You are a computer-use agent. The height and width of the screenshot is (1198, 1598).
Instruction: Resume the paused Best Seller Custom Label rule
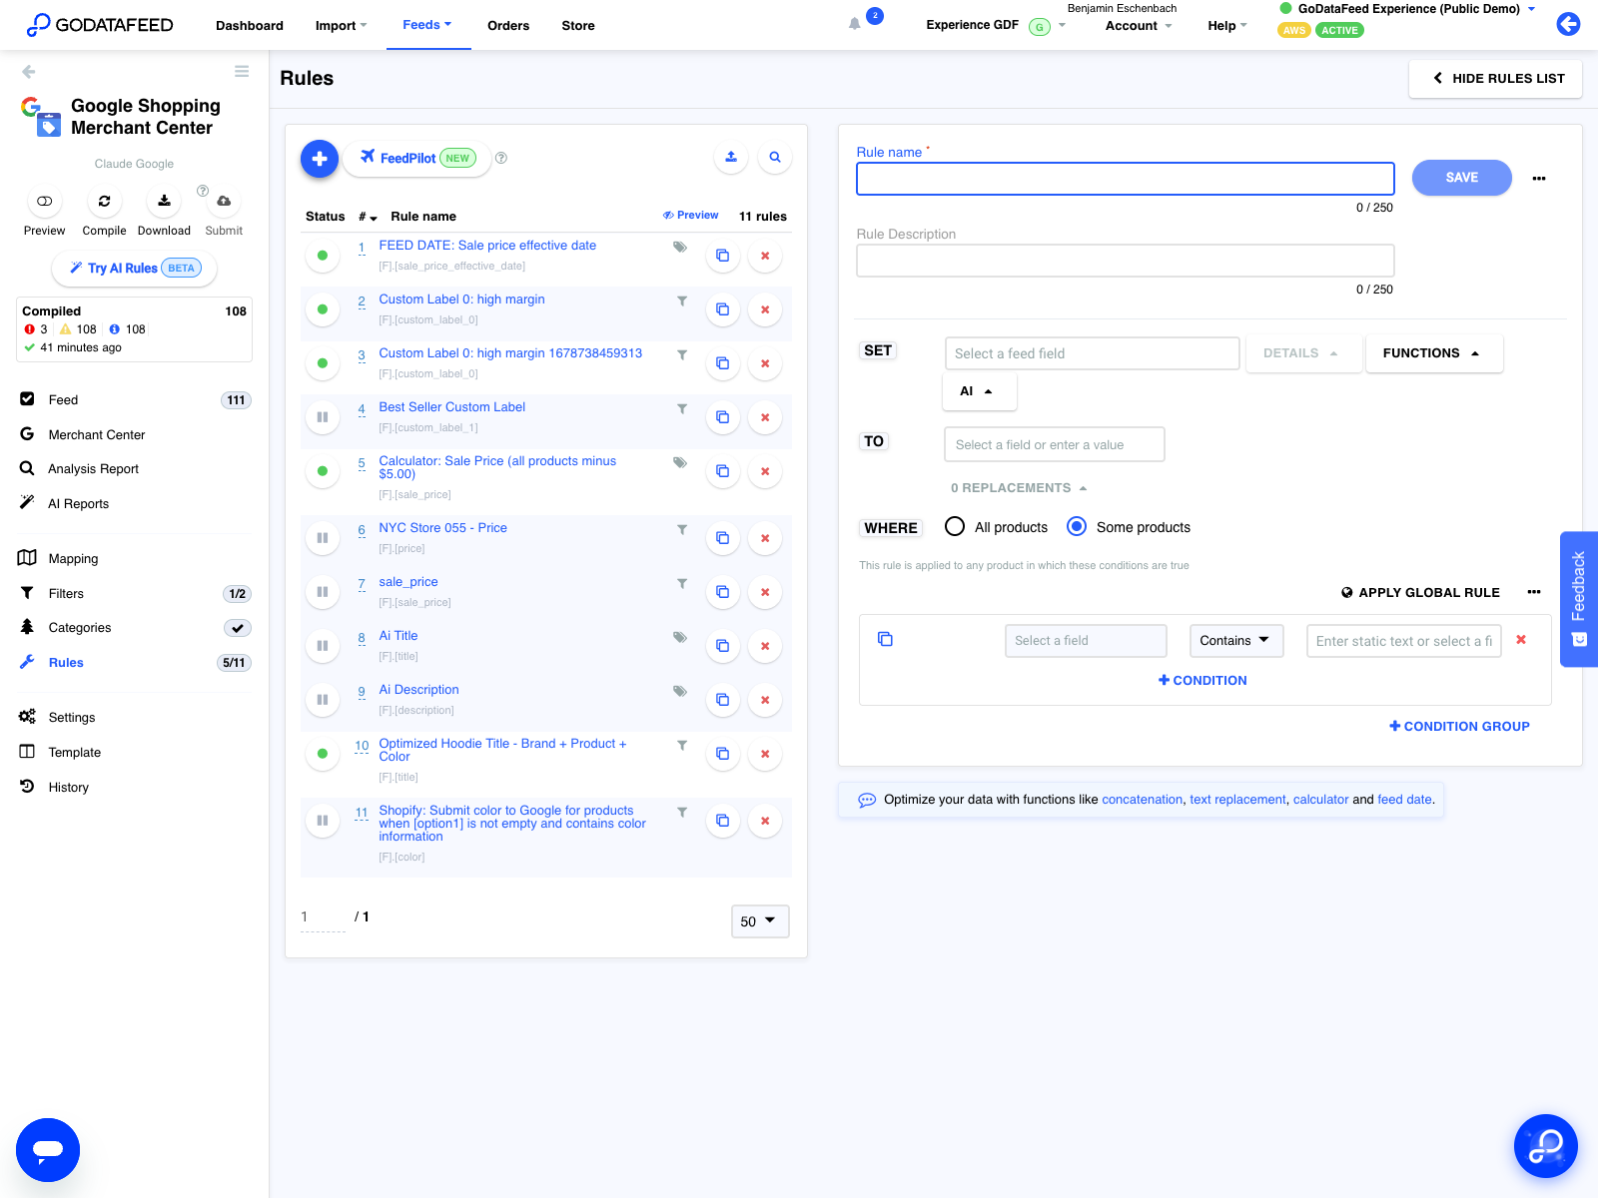coord(323,417)
